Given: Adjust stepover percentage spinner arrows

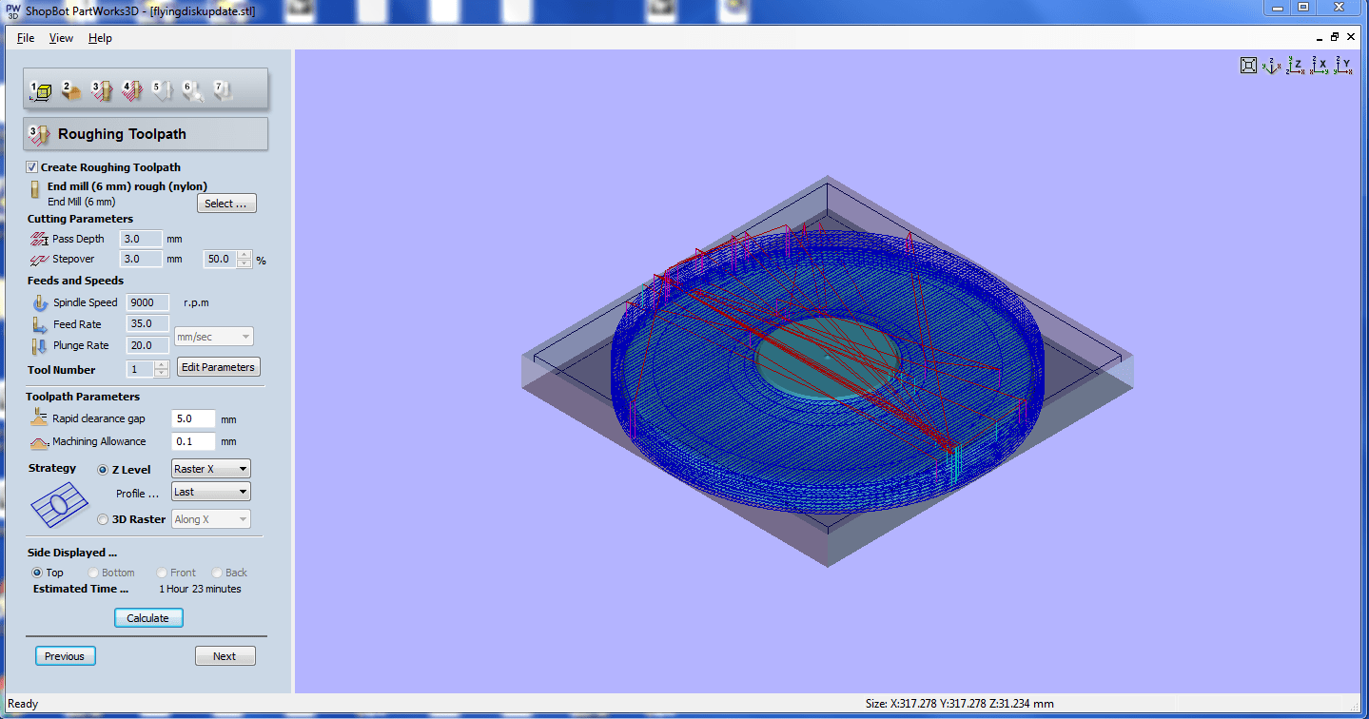Looking at the screenshot, I should pos(244,259).
